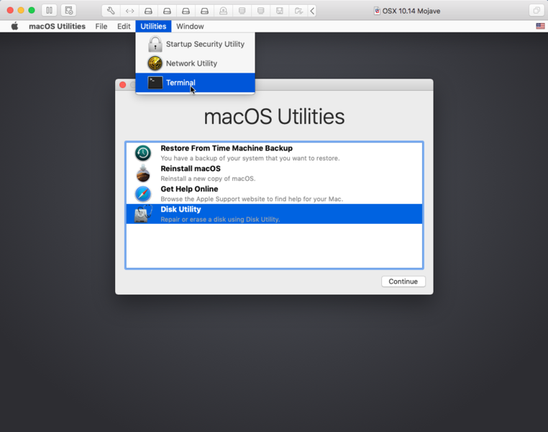Choose Network Utility from menu

tap(195, 63)
